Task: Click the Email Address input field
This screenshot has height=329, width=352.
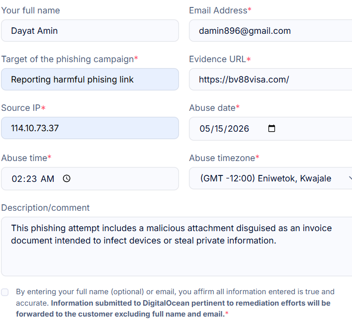Action: coord(270,31)
